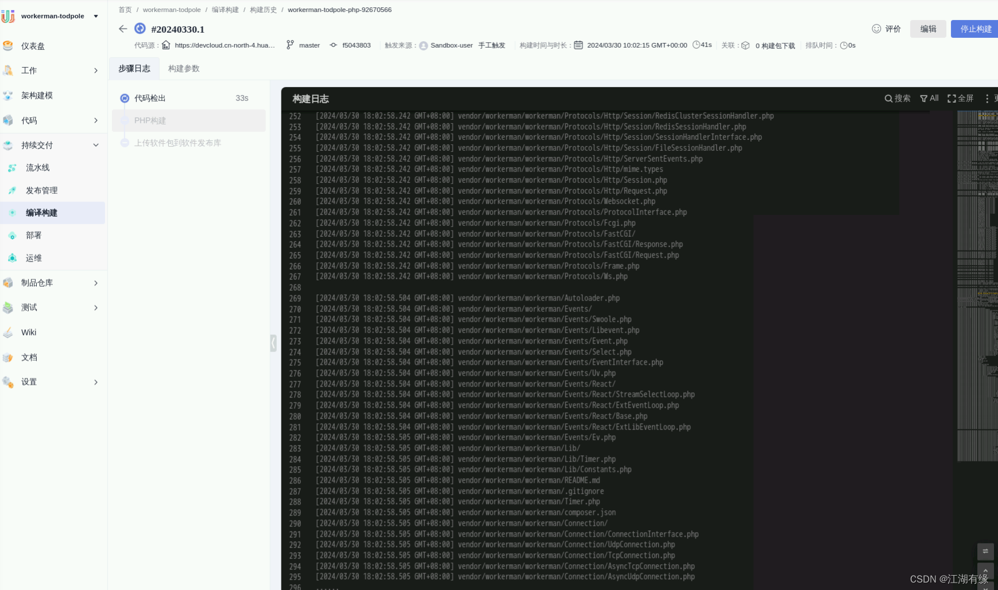The width and height of the screenshot is (998, 590).
Task: Switch to the 构建参数 tab
Action: [x=184, y=68]
